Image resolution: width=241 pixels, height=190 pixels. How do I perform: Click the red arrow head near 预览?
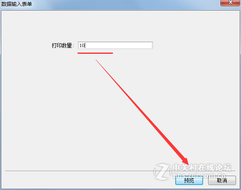click(185, 161)
